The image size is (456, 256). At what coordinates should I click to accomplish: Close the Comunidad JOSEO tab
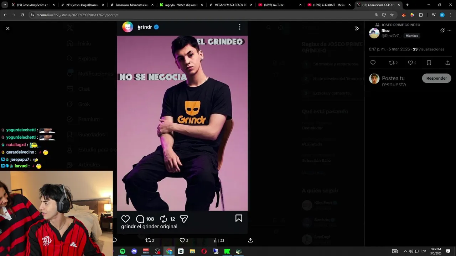coord(399,5)
